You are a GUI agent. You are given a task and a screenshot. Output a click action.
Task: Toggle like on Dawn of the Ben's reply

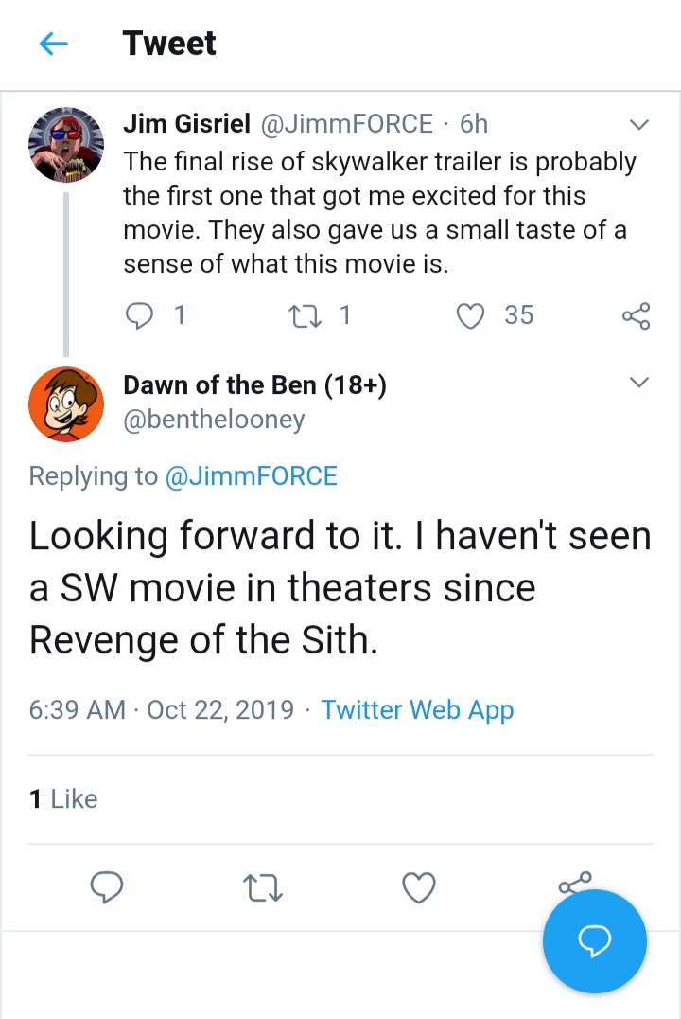(x=419, y=887)
